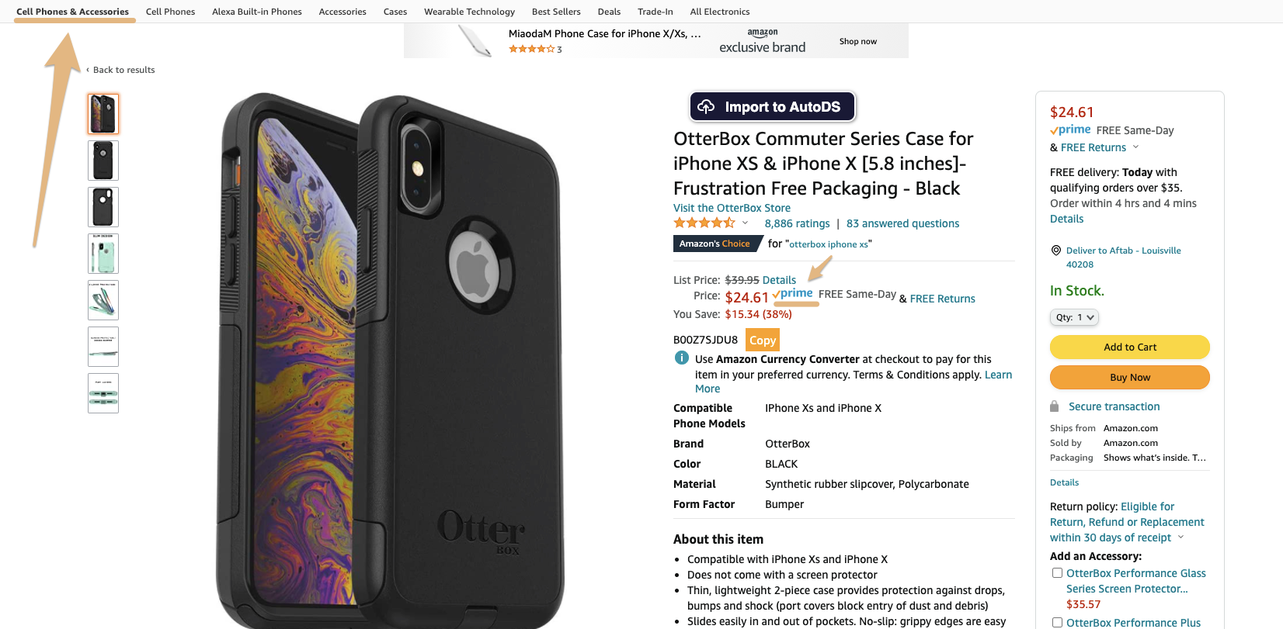This screenshot has width=1283, height=629.
Task: Visit the OtterBox Store link
Action: coord(732,208)
